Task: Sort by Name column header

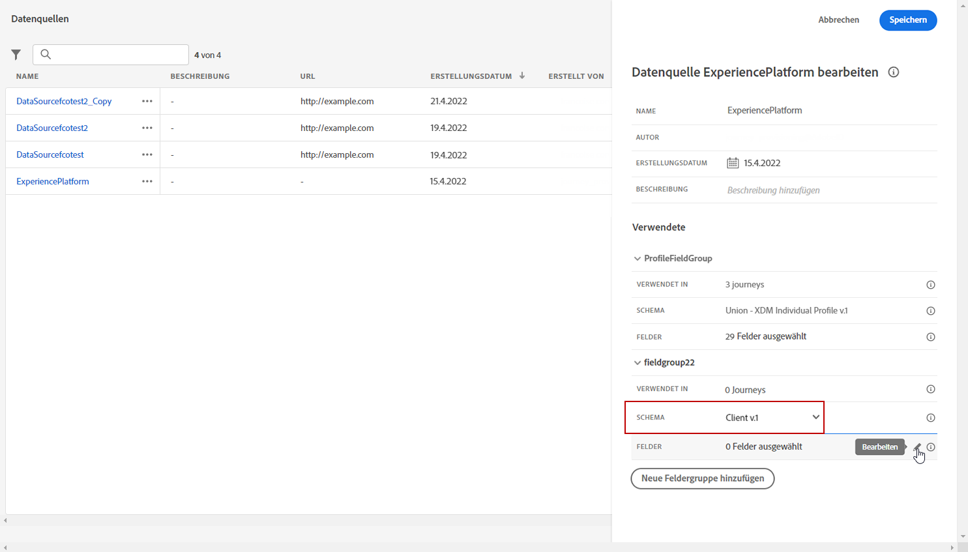Action: pyautogui.click(x=27, y=76)
